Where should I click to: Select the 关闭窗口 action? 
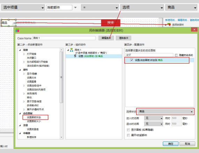(32, 58)
